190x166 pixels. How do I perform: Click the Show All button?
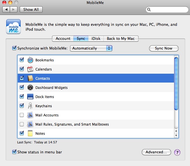(31, 9)
